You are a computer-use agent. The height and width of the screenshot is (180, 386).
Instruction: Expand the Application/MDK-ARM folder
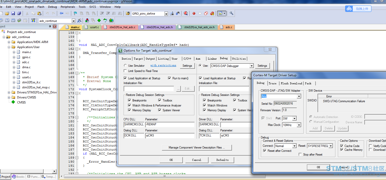[x=9, y=42]
